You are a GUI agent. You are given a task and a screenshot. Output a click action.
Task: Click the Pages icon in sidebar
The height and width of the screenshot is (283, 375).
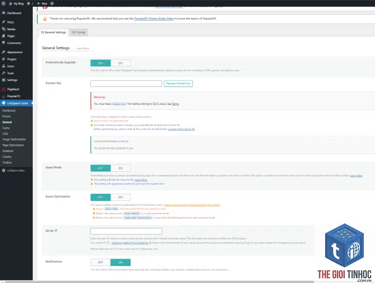(x=3, y=36)
